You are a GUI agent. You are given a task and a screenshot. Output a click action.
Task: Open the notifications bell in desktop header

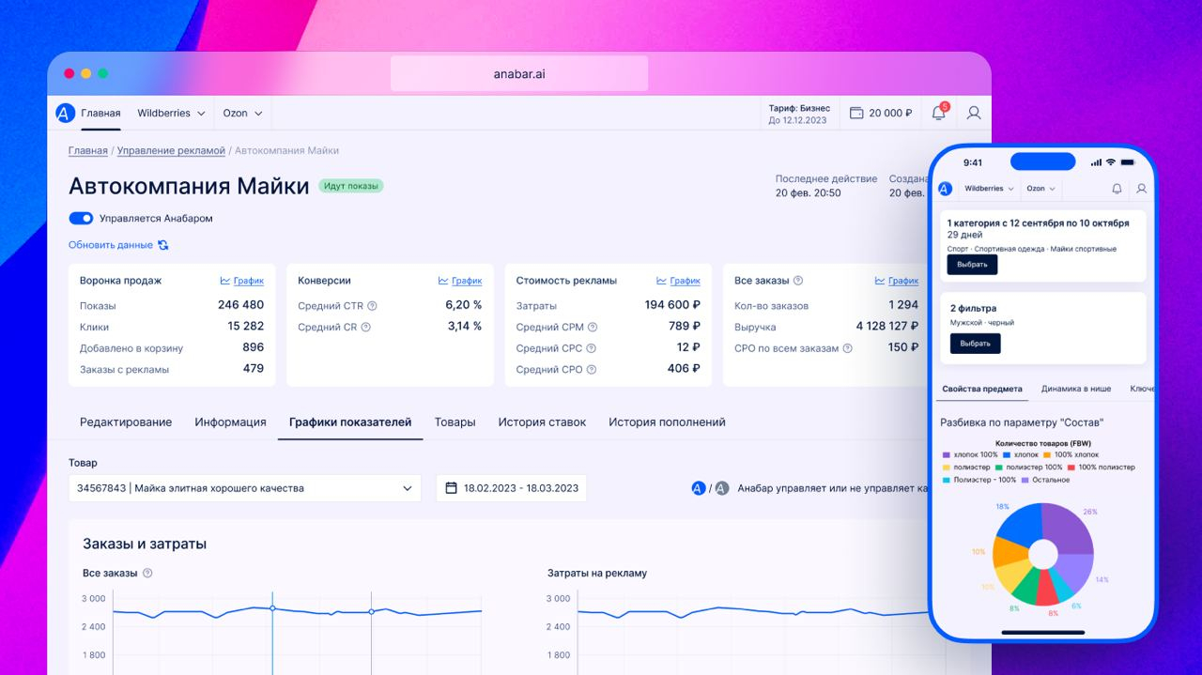pos(938,113)
